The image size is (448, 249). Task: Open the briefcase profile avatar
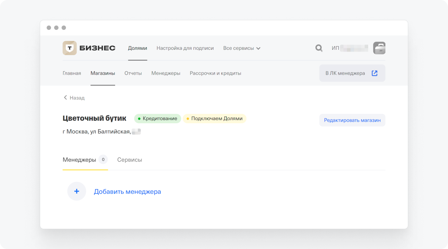point(379,48)
